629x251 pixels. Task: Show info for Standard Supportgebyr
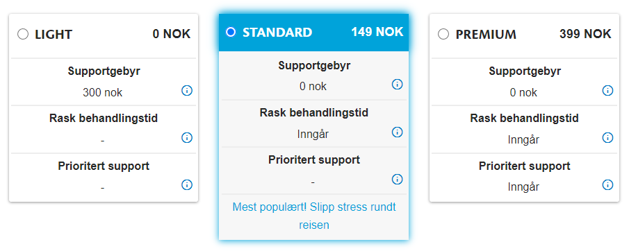point(397,85)
